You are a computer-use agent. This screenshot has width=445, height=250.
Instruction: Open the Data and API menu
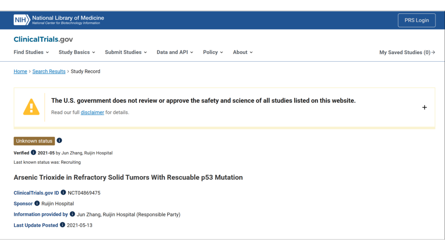175,52
